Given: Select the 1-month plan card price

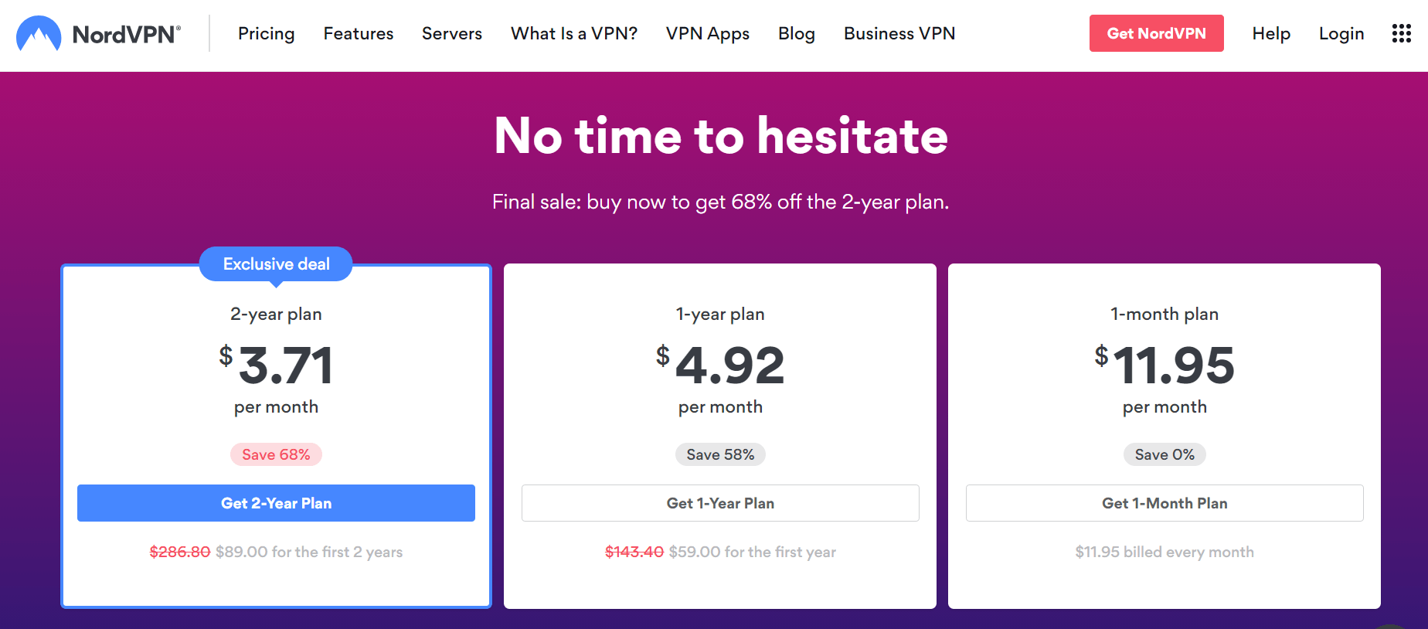Looking at the screenshot, I should pos(1164,365).
